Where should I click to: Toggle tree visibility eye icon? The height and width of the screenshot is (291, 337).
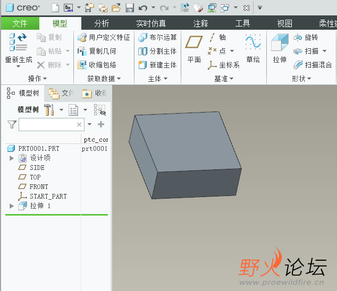(x=100, y=110)
